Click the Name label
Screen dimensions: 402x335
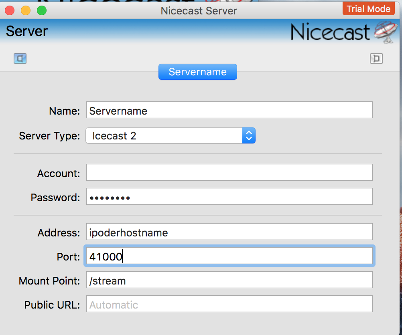point(64,111)
